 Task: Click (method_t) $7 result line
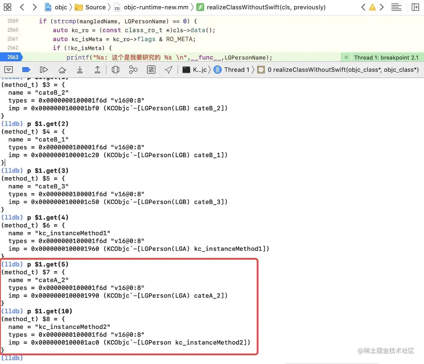pos(33,272)
